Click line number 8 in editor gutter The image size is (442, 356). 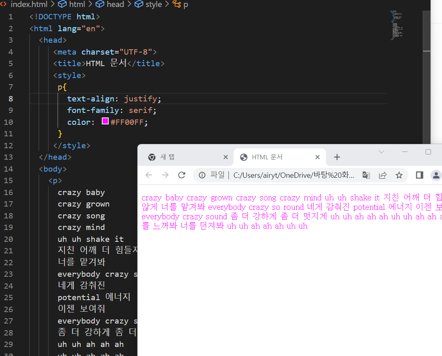(10, 99)
